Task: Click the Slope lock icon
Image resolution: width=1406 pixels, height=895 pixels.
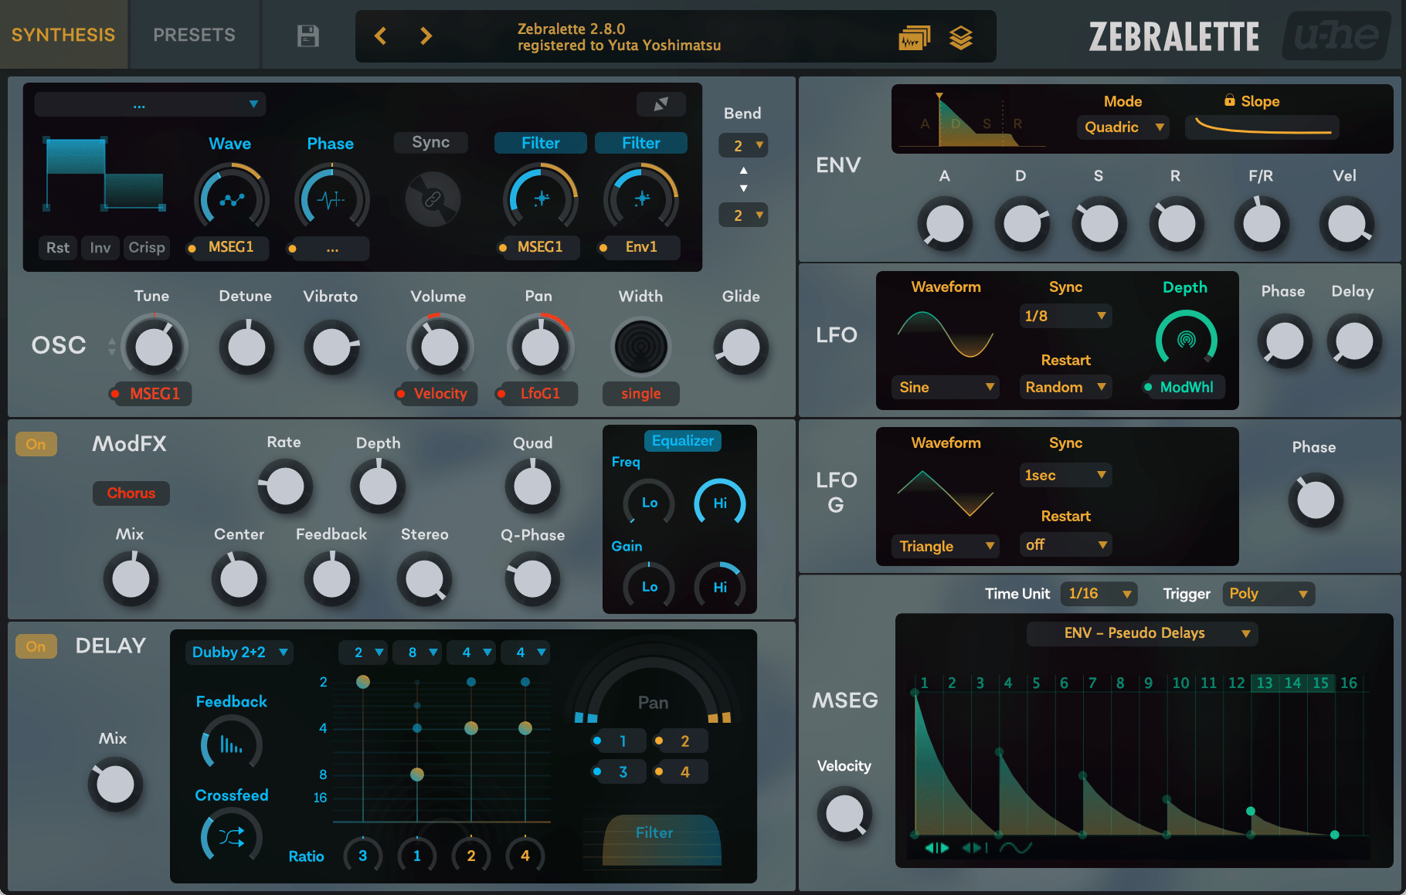Action: [x=1229, y=100]
